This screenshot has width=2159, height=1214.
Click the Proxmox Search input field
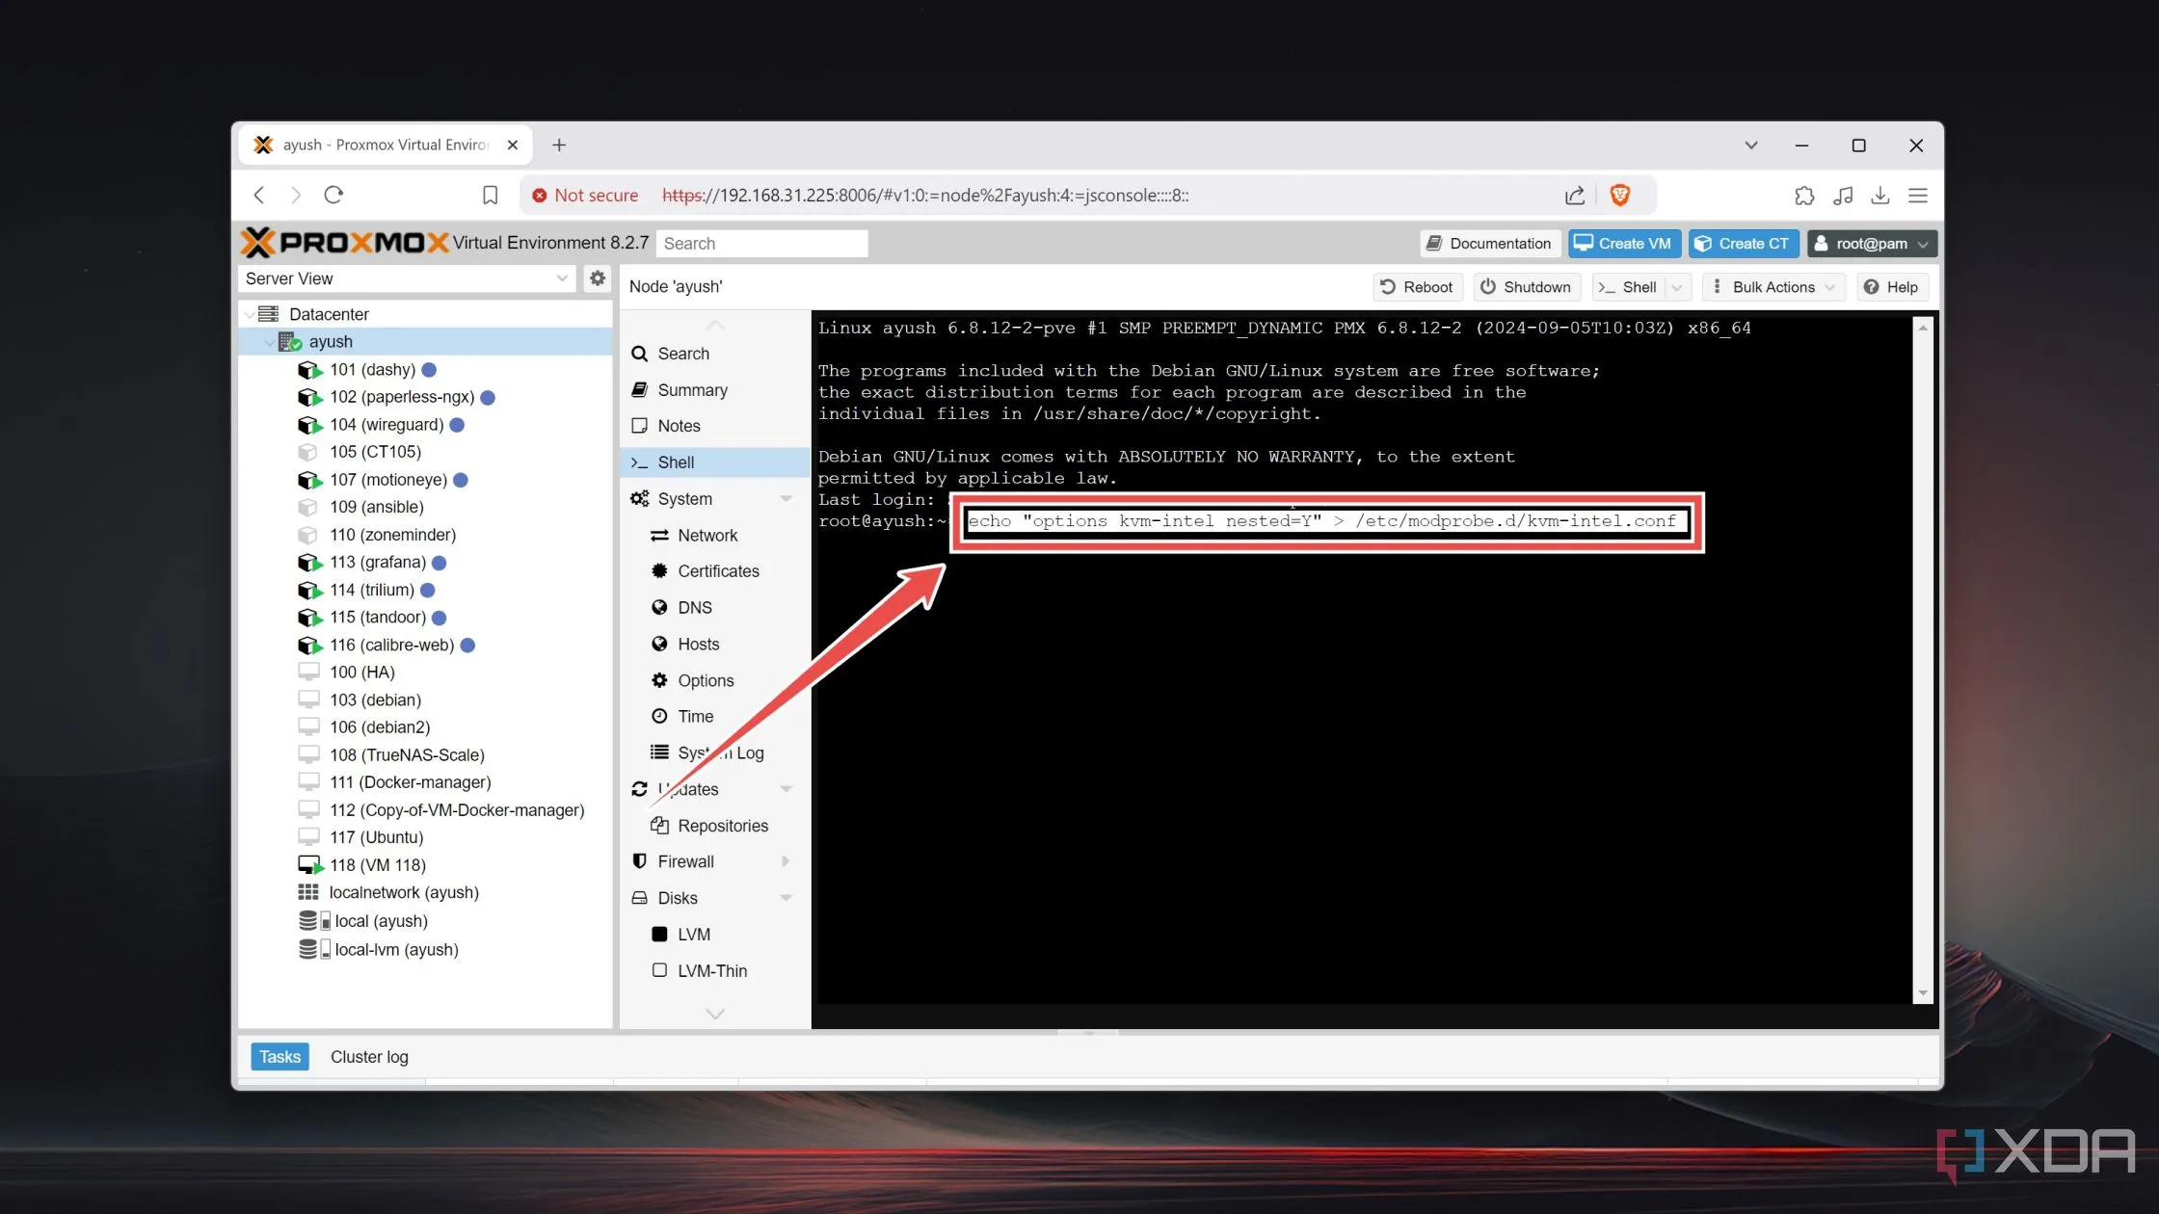tap(761, 244)
